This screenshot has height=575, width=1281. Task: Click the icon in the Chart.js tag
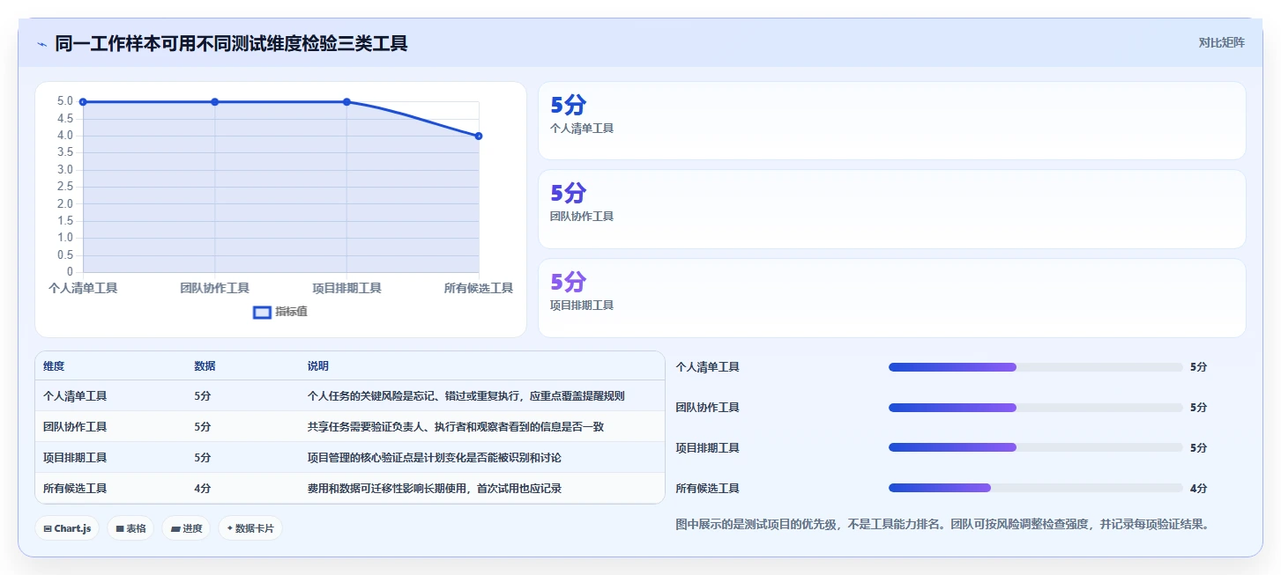48,528
